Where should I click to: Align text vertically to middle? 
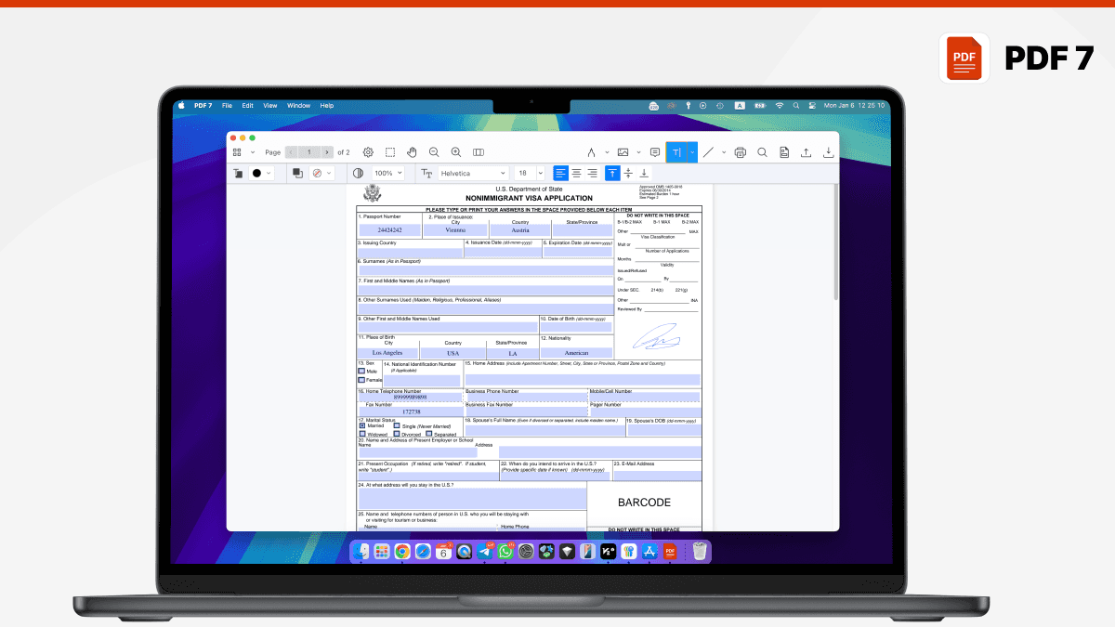pos(628,173)
